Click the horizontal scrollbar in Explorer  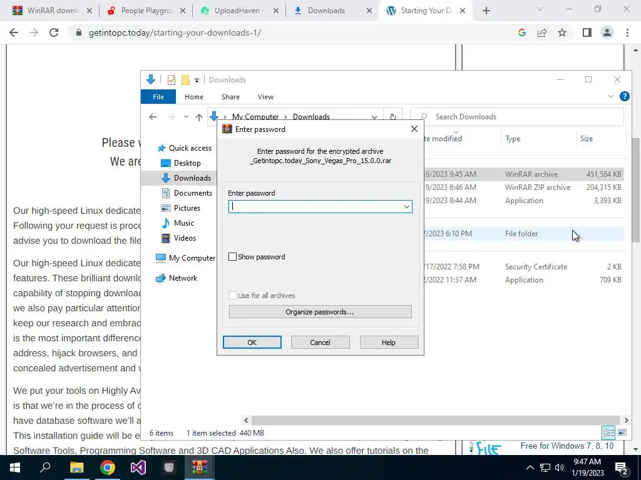436,420
